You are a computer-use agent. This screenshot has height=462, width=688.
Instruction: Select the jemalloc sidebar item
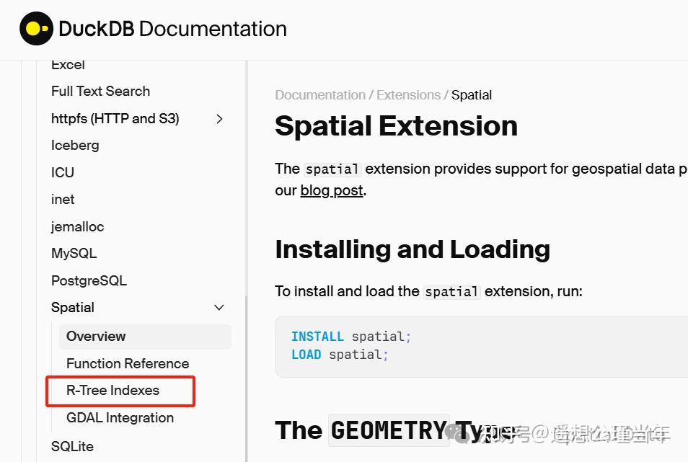[x=77, y=226]
